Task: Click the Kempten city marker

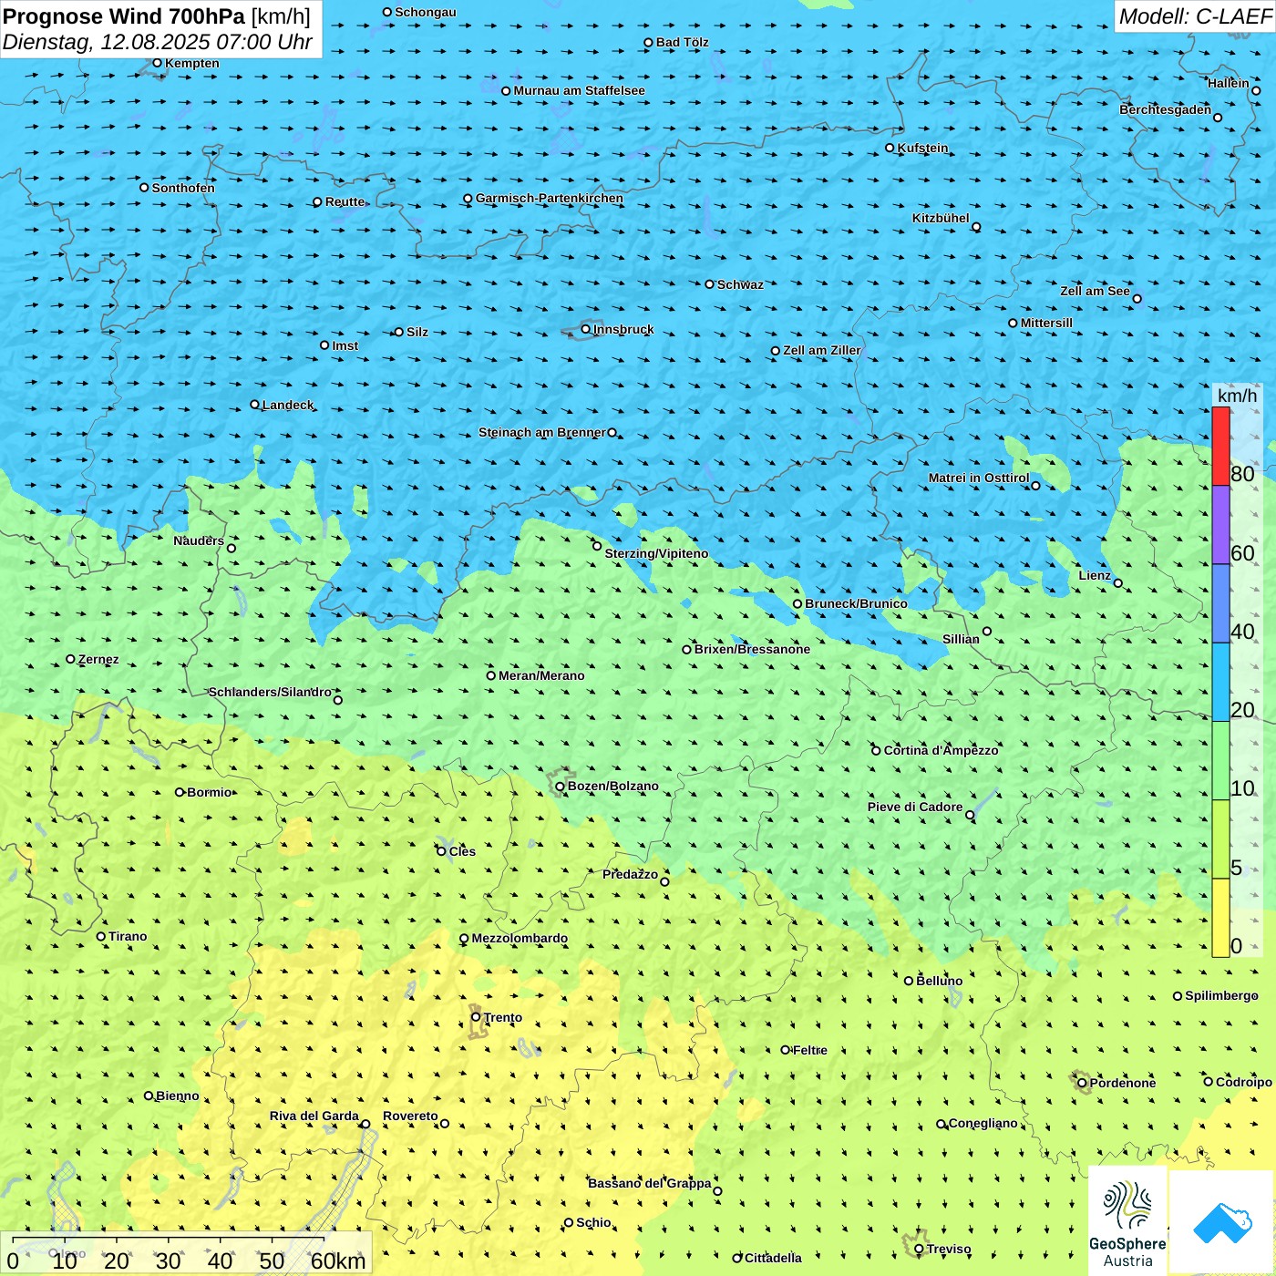Action: (157, 63)
